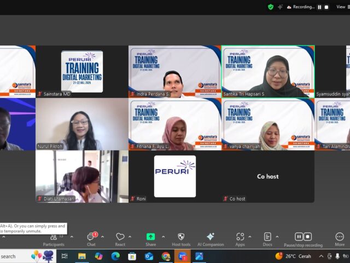Select Nurul Pikroh video tile
Image resolution: width=350 pixels, height=263 pixels.
(x=82, y=124)
